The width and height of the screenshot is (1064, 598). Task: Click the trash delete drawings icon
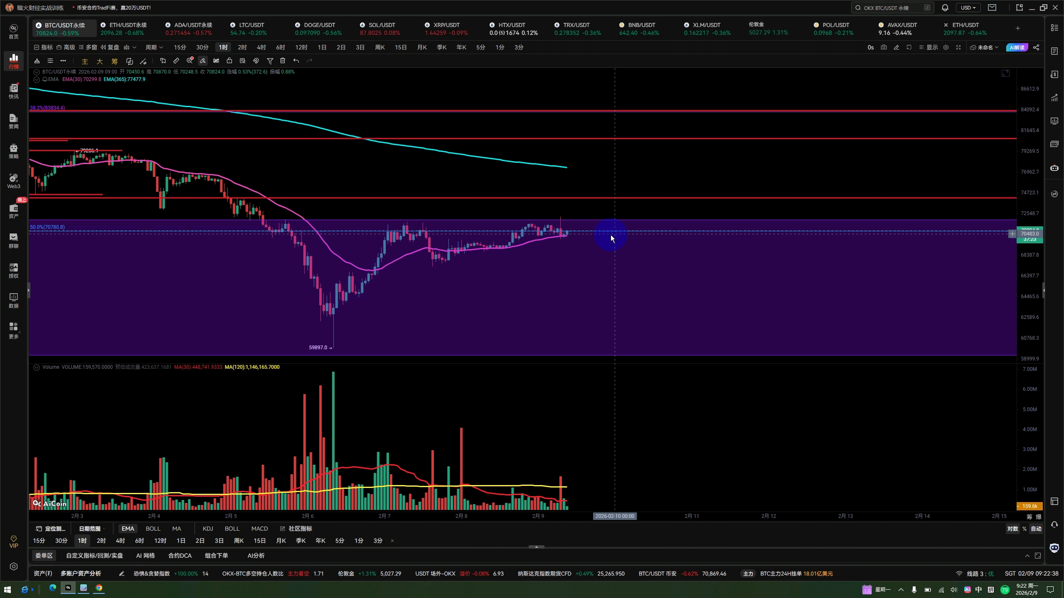coord(283,61)
